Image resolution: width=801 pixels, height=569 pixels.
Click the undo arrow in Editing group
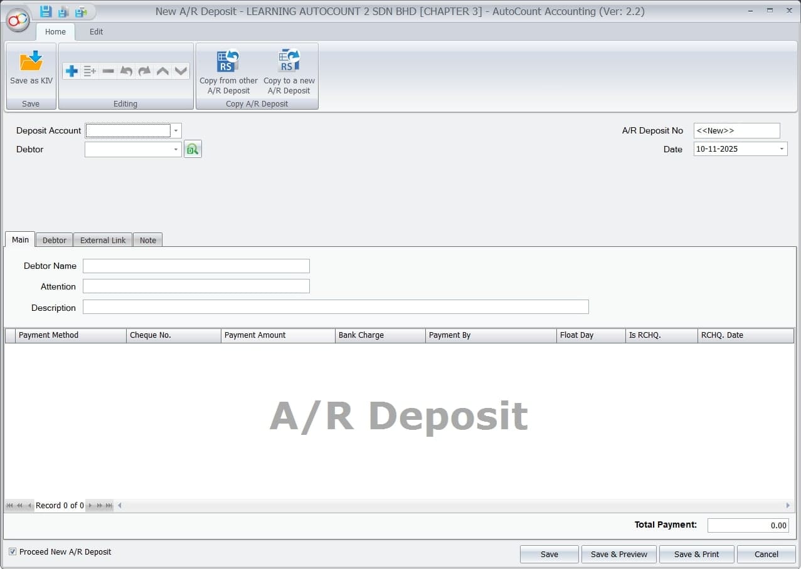pos(126,71)
